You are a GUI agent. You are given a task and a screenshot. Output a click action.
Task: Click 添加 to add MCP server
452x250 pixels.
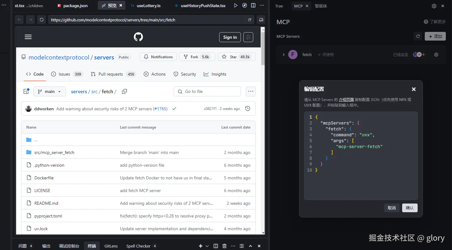click(x=435, y=36)
